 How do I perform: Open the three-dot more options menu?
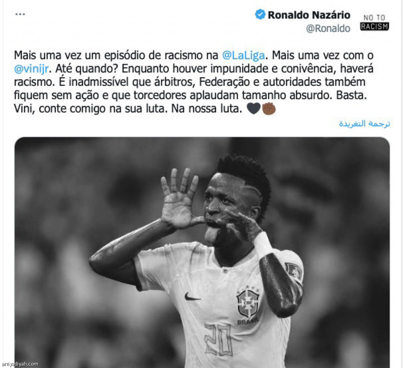tap(20, 14)
